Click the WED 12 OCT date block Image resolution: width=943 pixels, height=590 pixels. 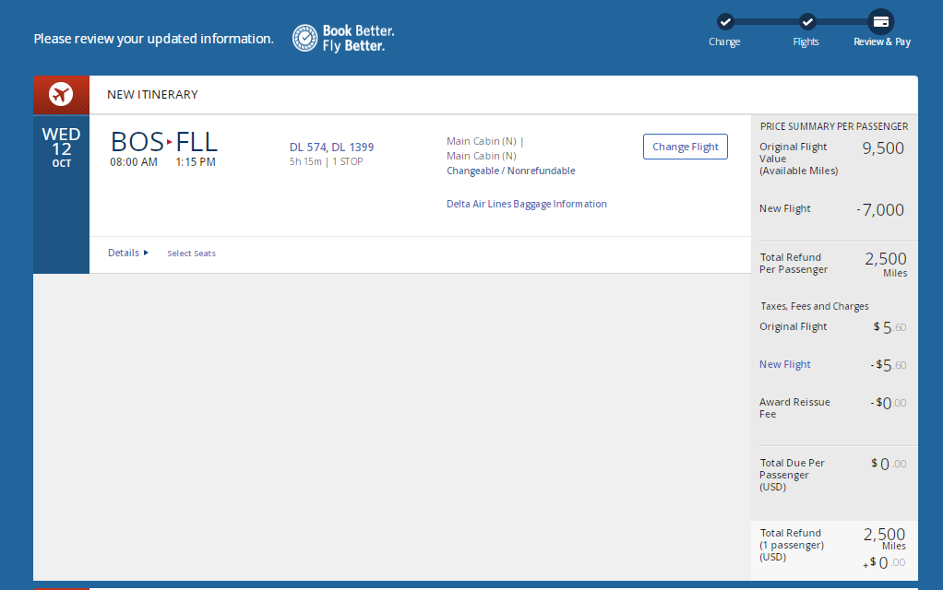tap(61, 147)
